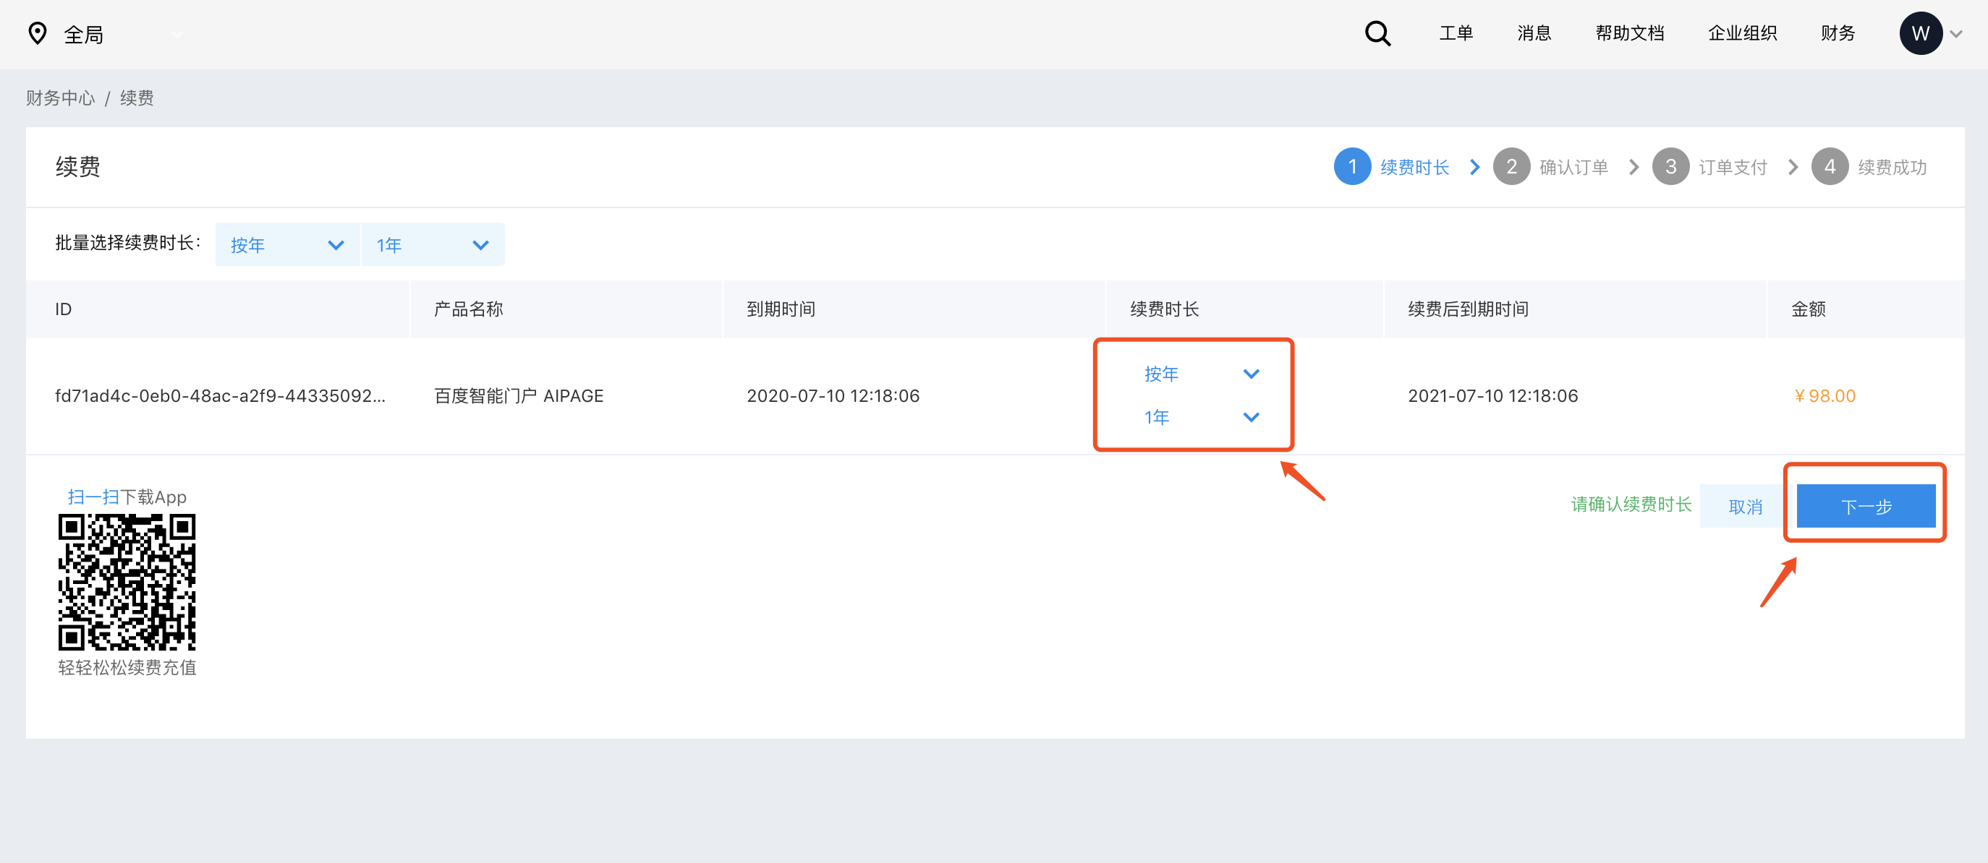
Task: Click the step 4 续费成功 circle
Action: point(1829,166)
